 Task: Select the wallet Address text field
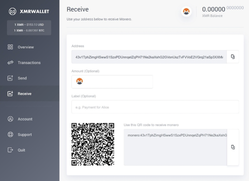pos(149,57)
